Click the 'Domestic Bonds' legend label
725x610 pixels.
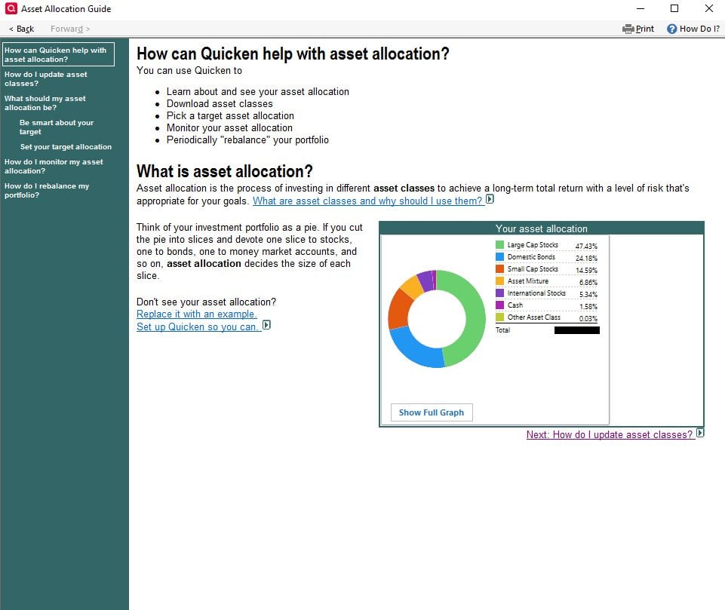tap(531, 257)
